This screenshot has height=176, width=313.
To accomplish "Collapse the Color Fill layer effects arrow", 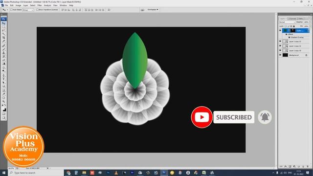I will [308, 30].
